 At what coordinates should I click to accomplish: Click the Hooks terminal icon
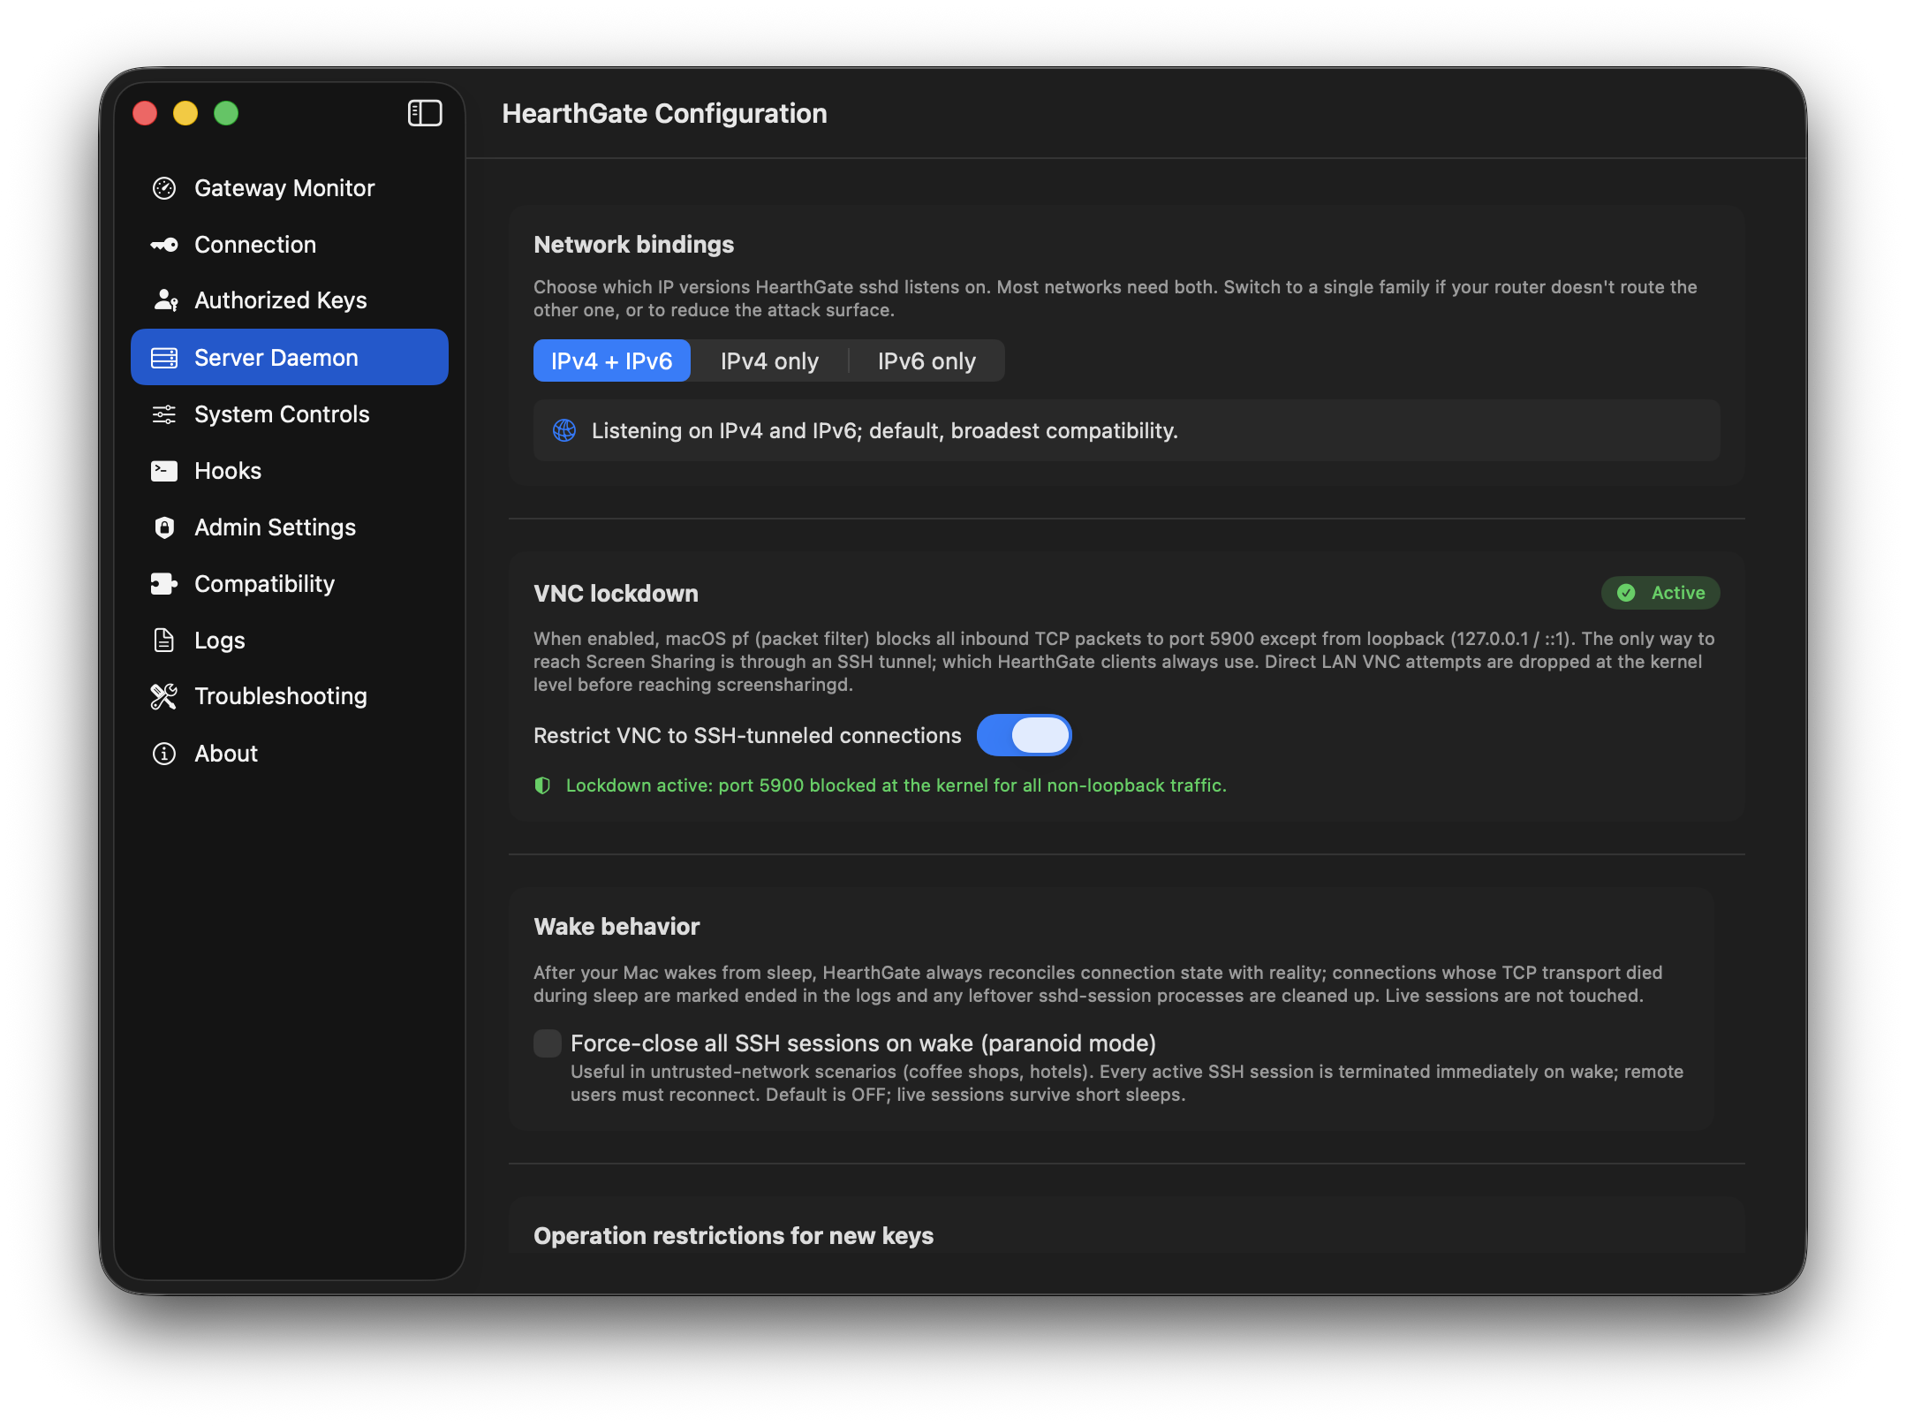tap(164, 471)
